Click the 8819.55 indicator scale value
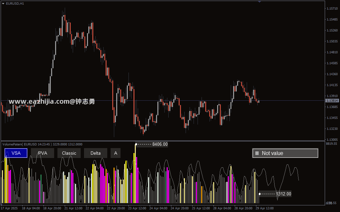This screenshot has width=340, height=212. pos(332,144)
